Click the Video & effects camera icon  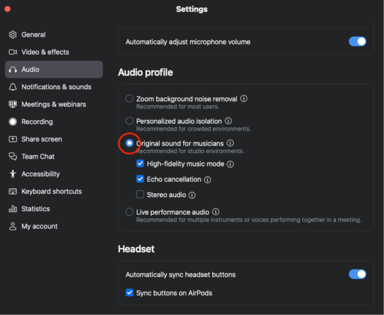pos(13,52)
